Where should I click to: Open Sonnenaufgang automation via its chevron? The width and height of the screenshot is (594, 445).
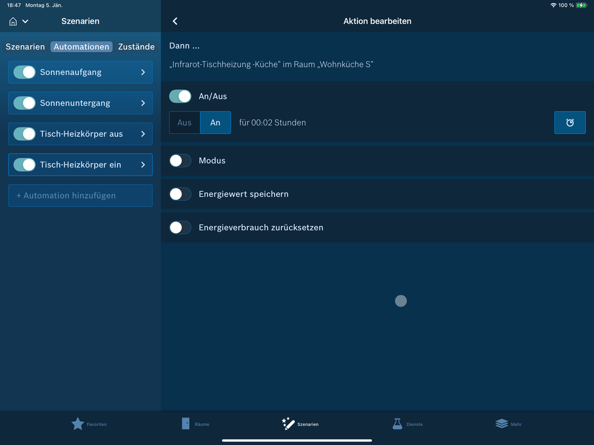[x=143, y=72]
